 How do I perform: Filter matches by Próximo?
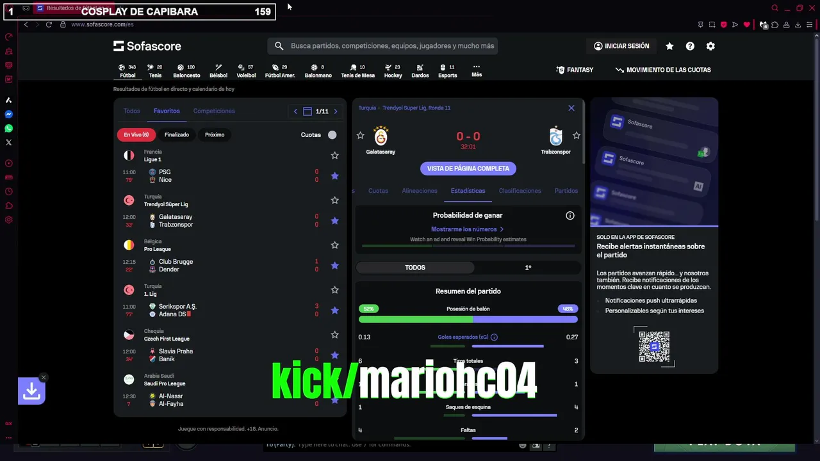(x=215, y=134)
